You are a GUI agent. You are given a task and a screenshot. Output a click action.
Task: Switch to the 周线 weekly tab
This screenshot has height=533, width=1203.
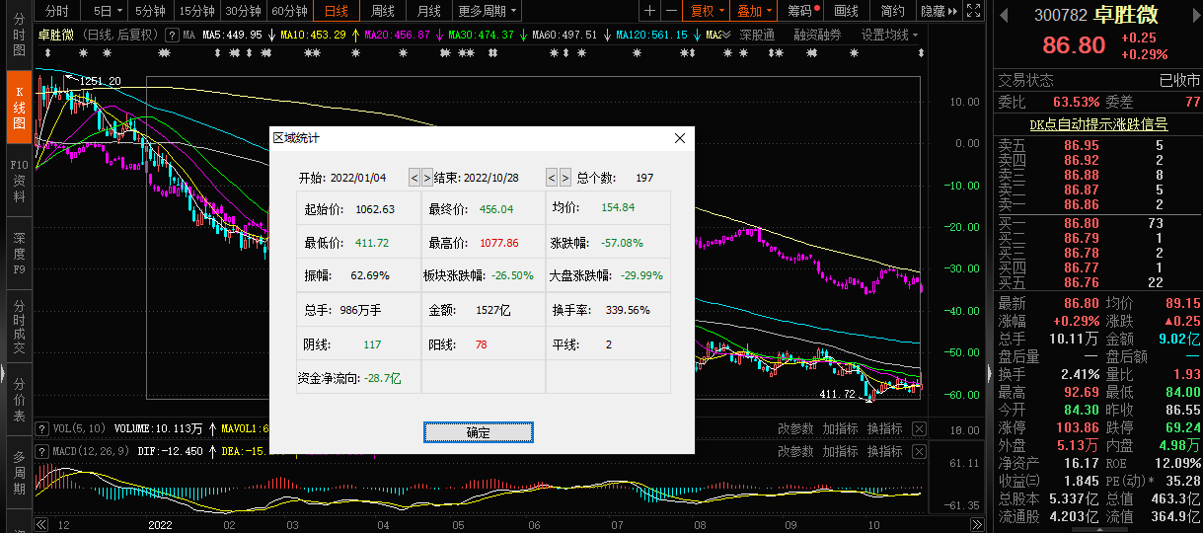[x=383, y=11]
